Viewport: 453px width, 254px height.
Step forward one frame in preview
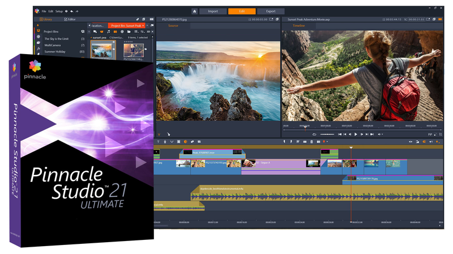coord(361,134)
